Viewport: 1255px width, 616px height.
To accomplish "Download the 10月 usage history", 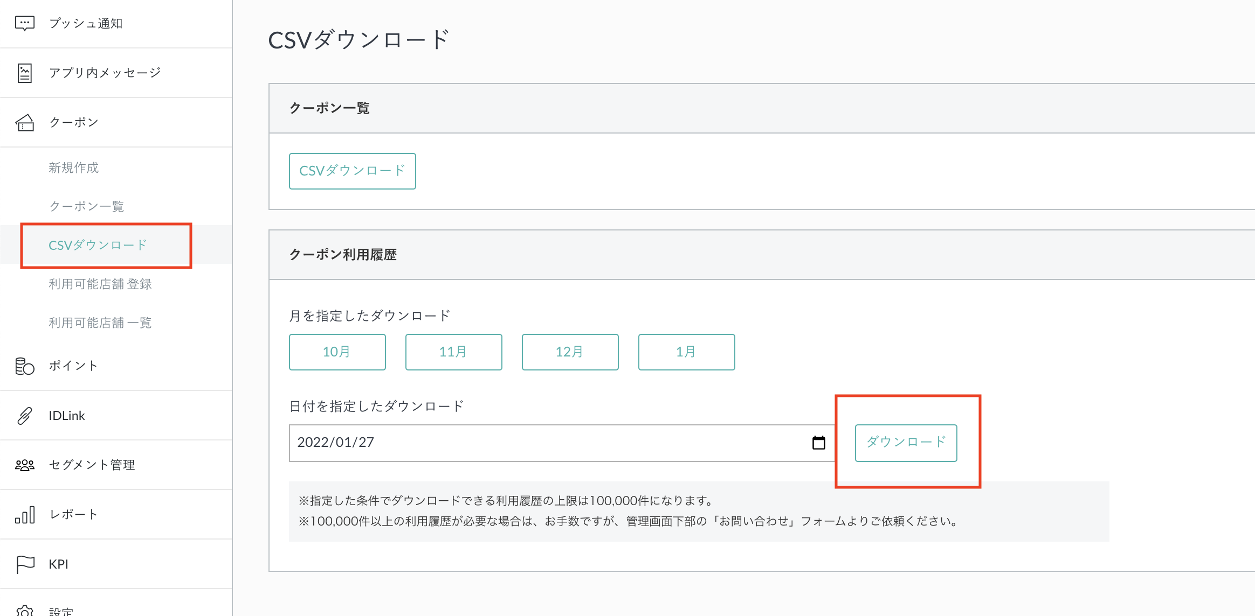I will tap(337, 352).
